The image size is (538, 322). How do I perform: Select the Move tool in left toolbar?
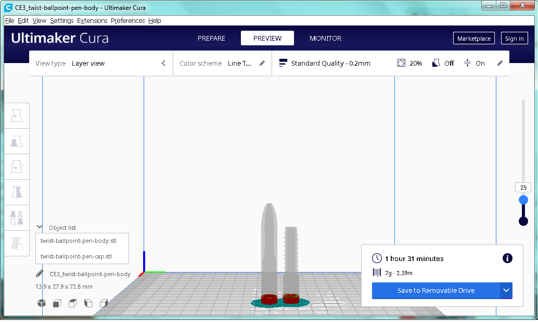tap(17, 116)
